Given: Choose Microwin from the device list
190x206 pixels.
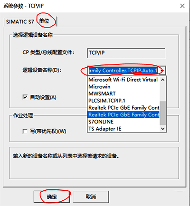Looking at the screenshot, I should coord(123,87).
